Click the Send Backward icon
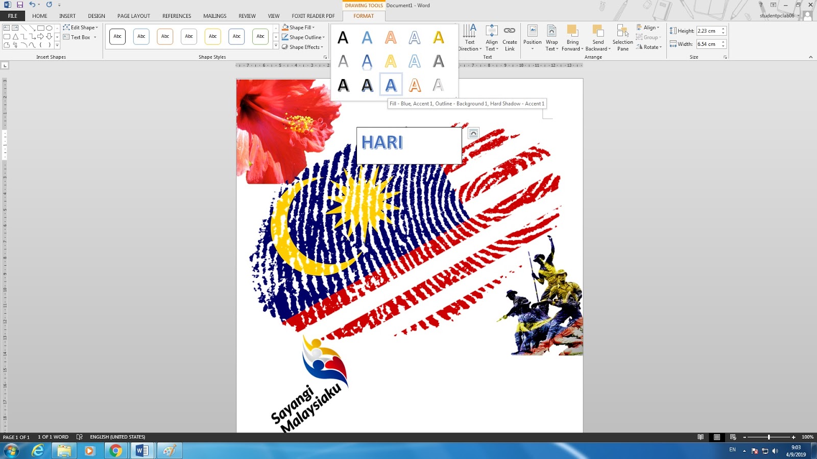The image size is (817, 459). pos(598,31)
